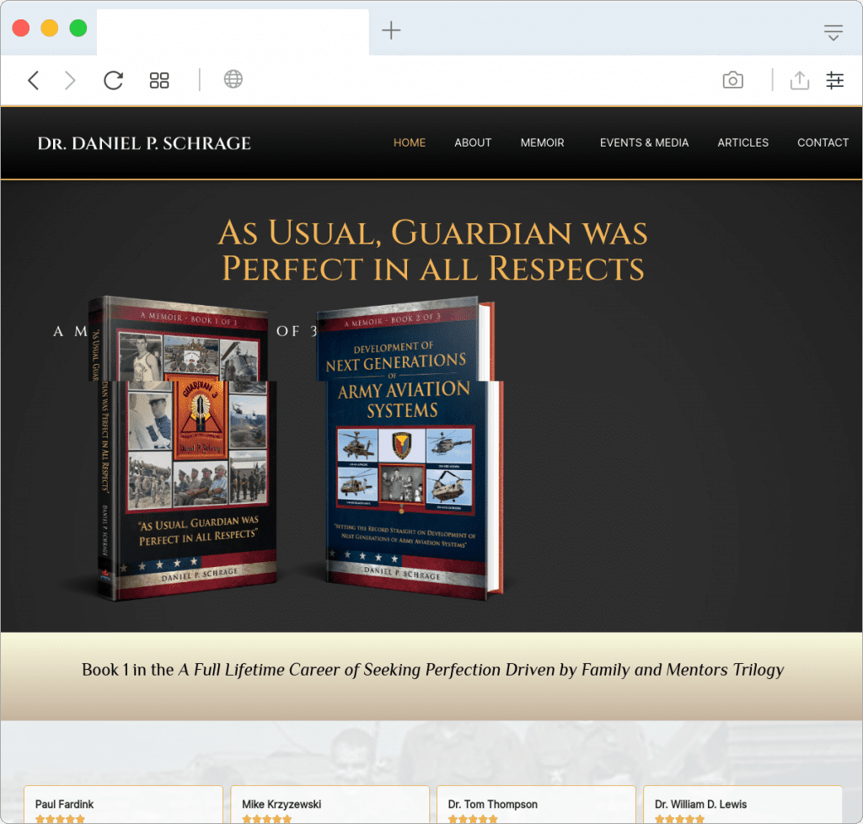This screenshot has height=824, width=863.
Task: Open Dr. Tom Thompson review card
Action: pyautogui.click(x=536, y=805)
